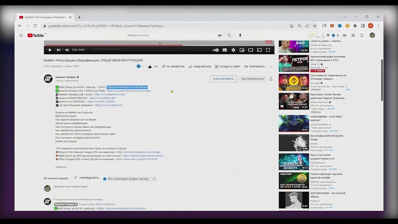Change channel notification settings with the bell
The height and width of the screenshot is (224, 398).
271,79
